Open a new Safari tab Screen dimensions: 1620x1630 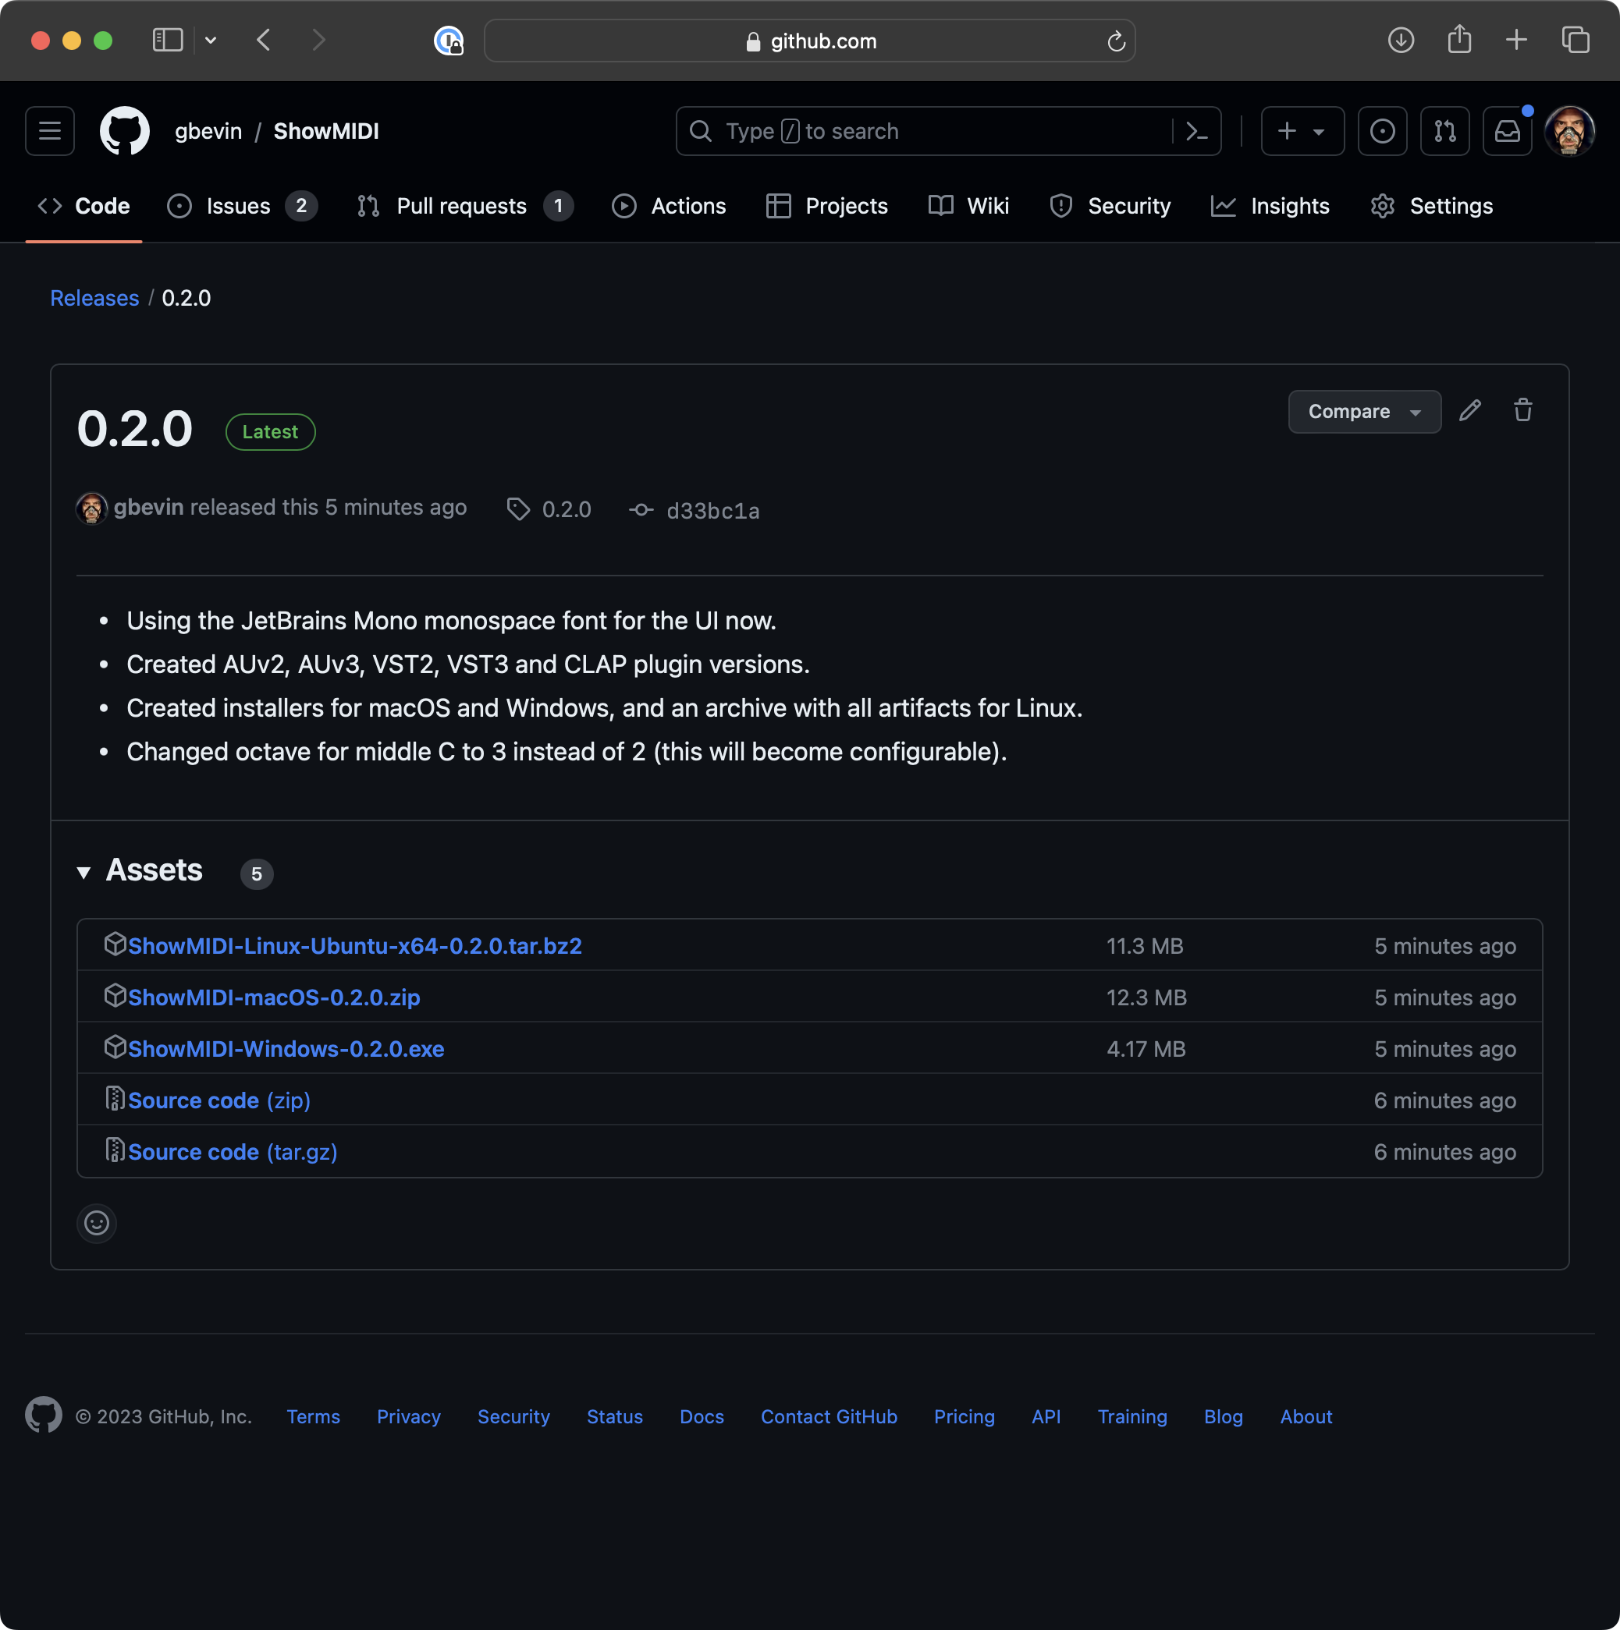(1516, 40)
